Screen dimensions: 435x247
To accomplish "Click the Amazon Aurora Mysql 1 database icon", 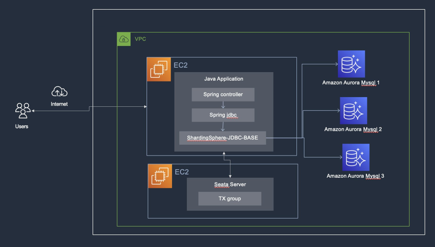I will 351,64.
